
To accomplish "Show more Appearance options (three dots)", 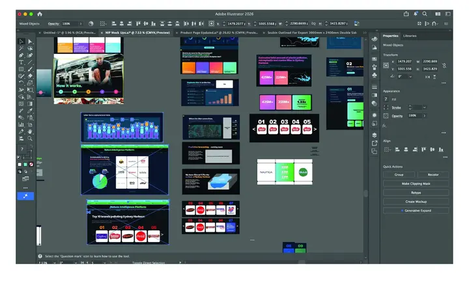I will coord(444,133).
